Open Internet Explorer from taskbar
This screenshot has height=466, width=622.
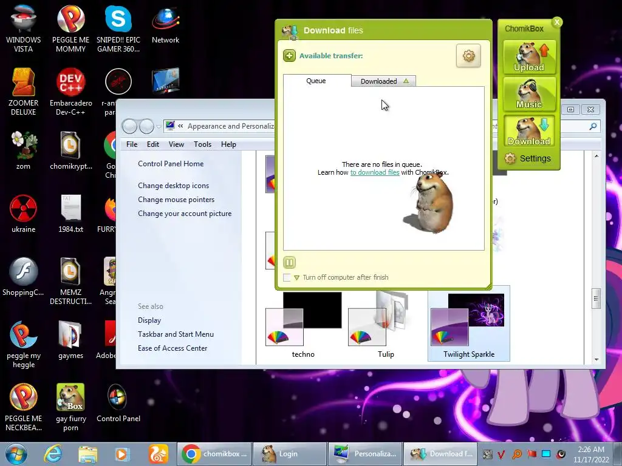tap(53, 454)
